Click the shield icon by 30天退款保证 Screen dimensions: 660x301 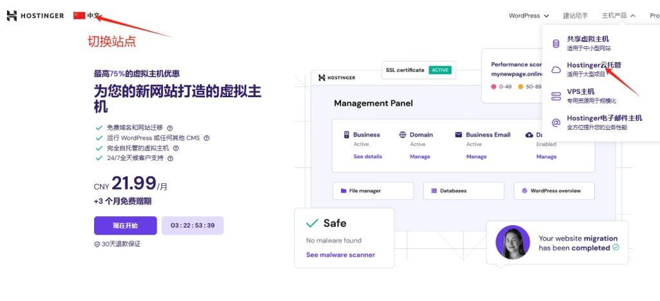97,244
